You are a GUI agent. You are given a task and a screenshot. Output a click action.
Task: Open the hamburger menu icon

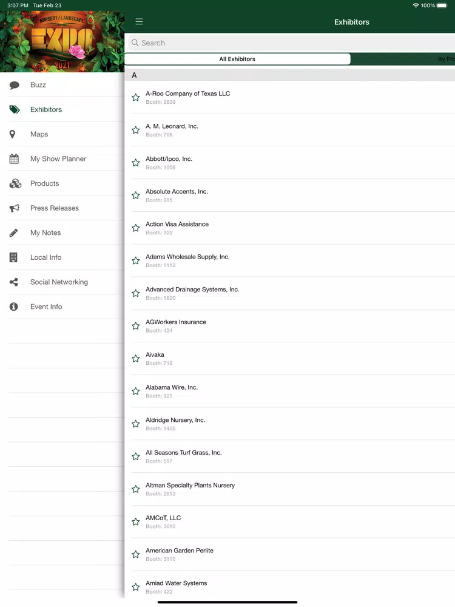point(140,22)
